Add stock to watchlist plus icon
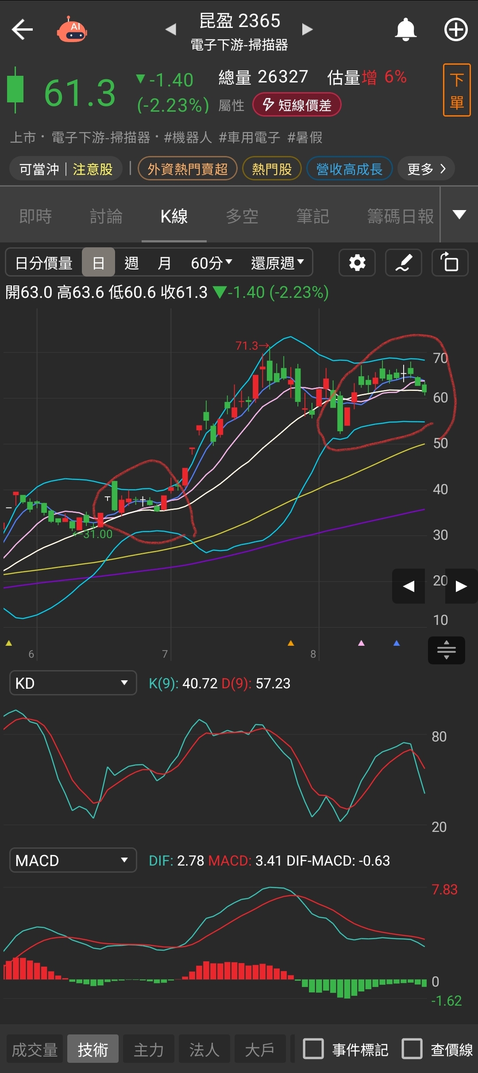 456,30
